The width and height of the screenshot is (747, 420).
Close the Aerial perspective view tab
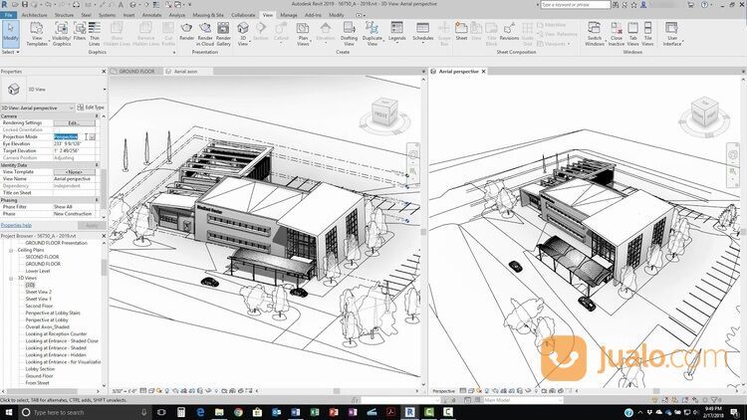483,72
